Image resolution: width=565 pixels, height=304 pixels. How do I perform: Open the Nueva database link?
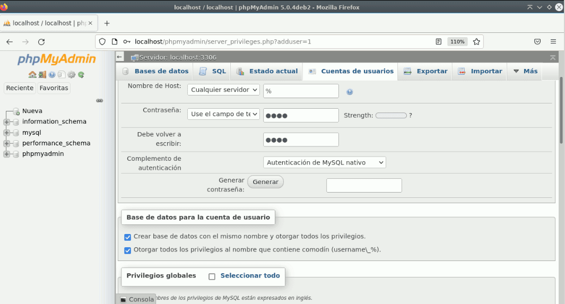[x=32, y=111]
